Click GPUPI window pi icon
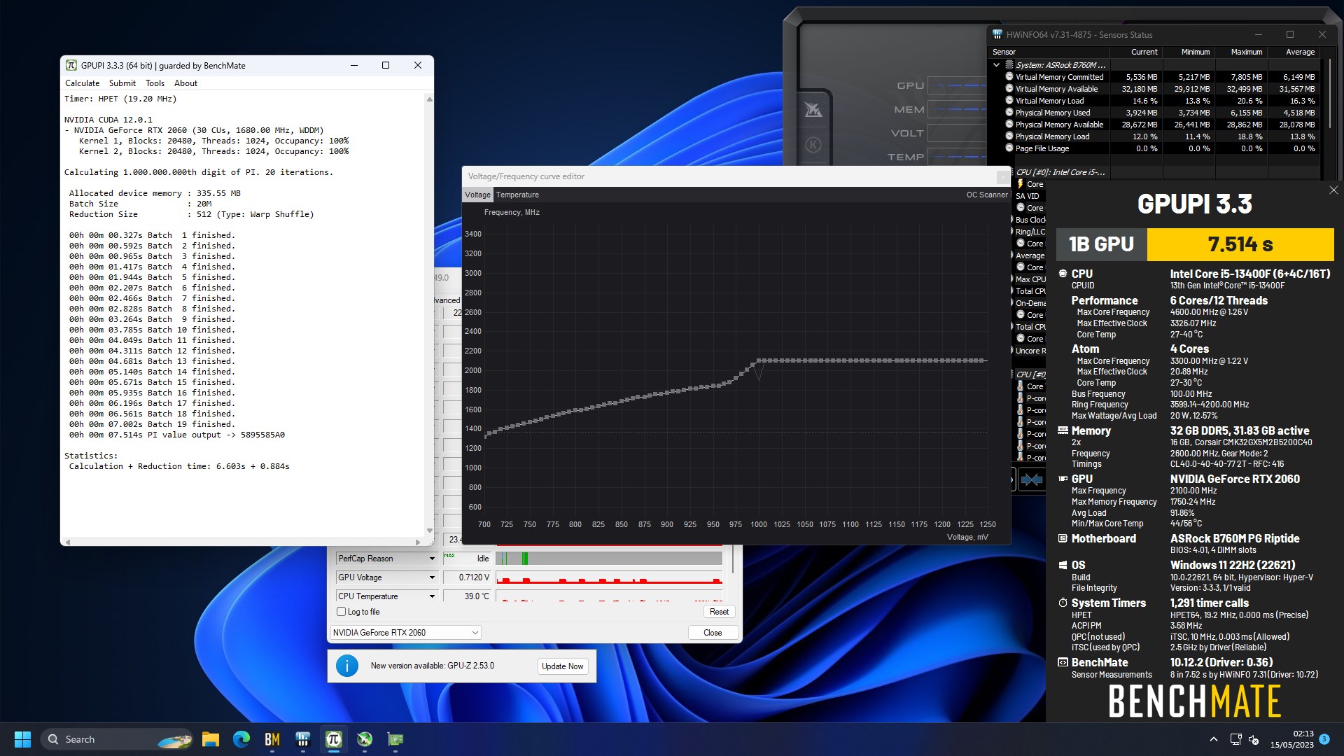The width and height of the screenshot is (1344, 756). tap(71, 65)
